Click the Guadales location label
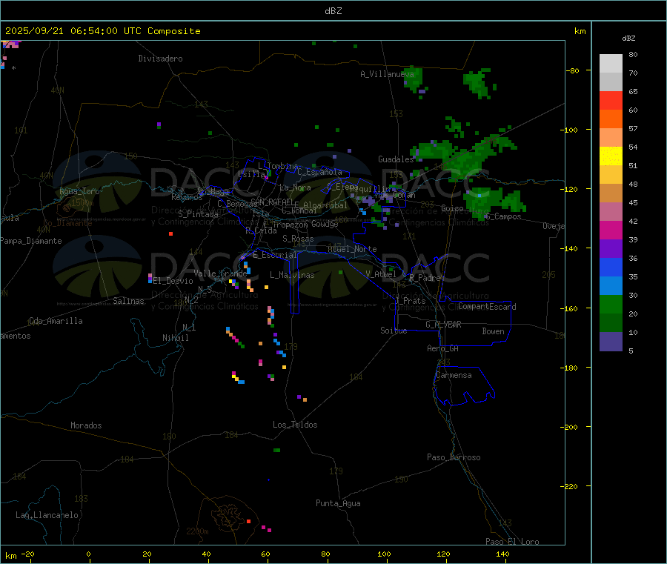 (x=396, y=159)
